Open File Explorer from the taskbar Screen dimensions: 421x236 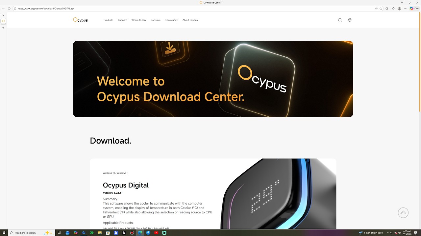[x=100, y=233]
